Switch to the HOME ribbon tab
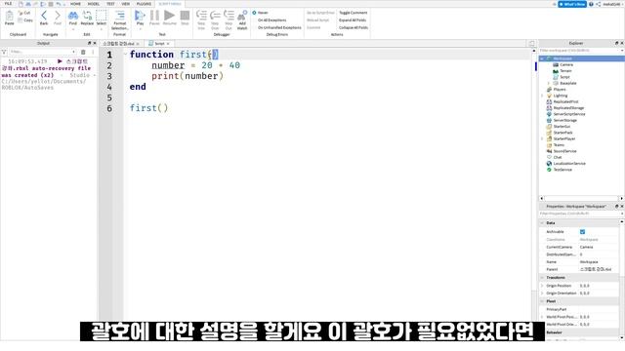Image resolution: width=625 pixels, height=351 pixels. coord(75,4)
